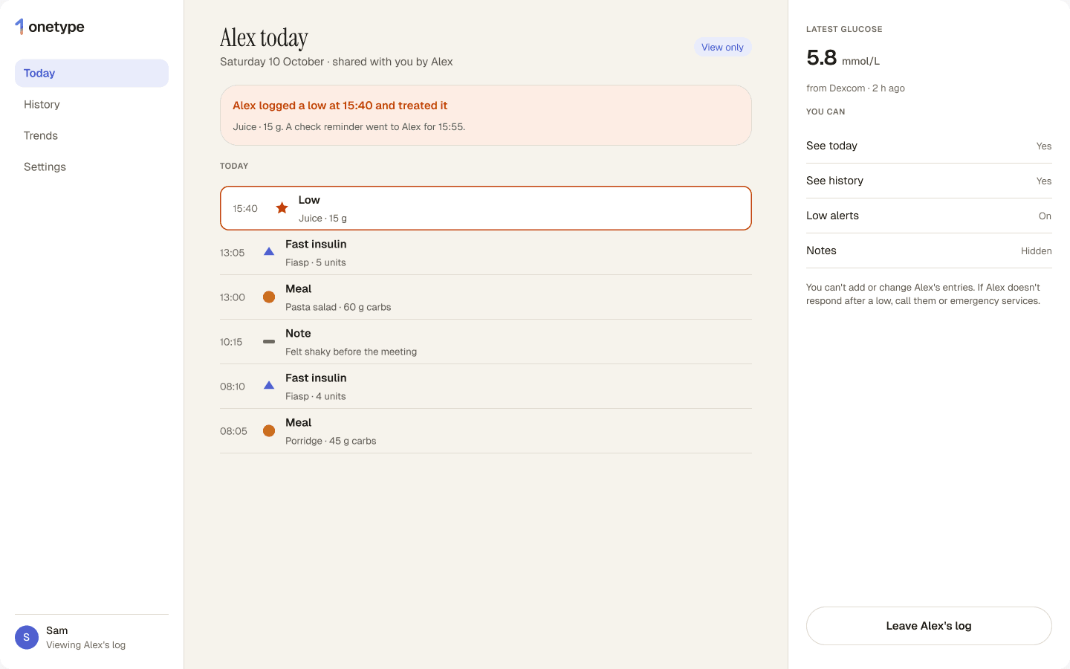Click the dash icon beside the Note entry
The height and width of the screenshot is (669, 1070).
click(269, 342)
